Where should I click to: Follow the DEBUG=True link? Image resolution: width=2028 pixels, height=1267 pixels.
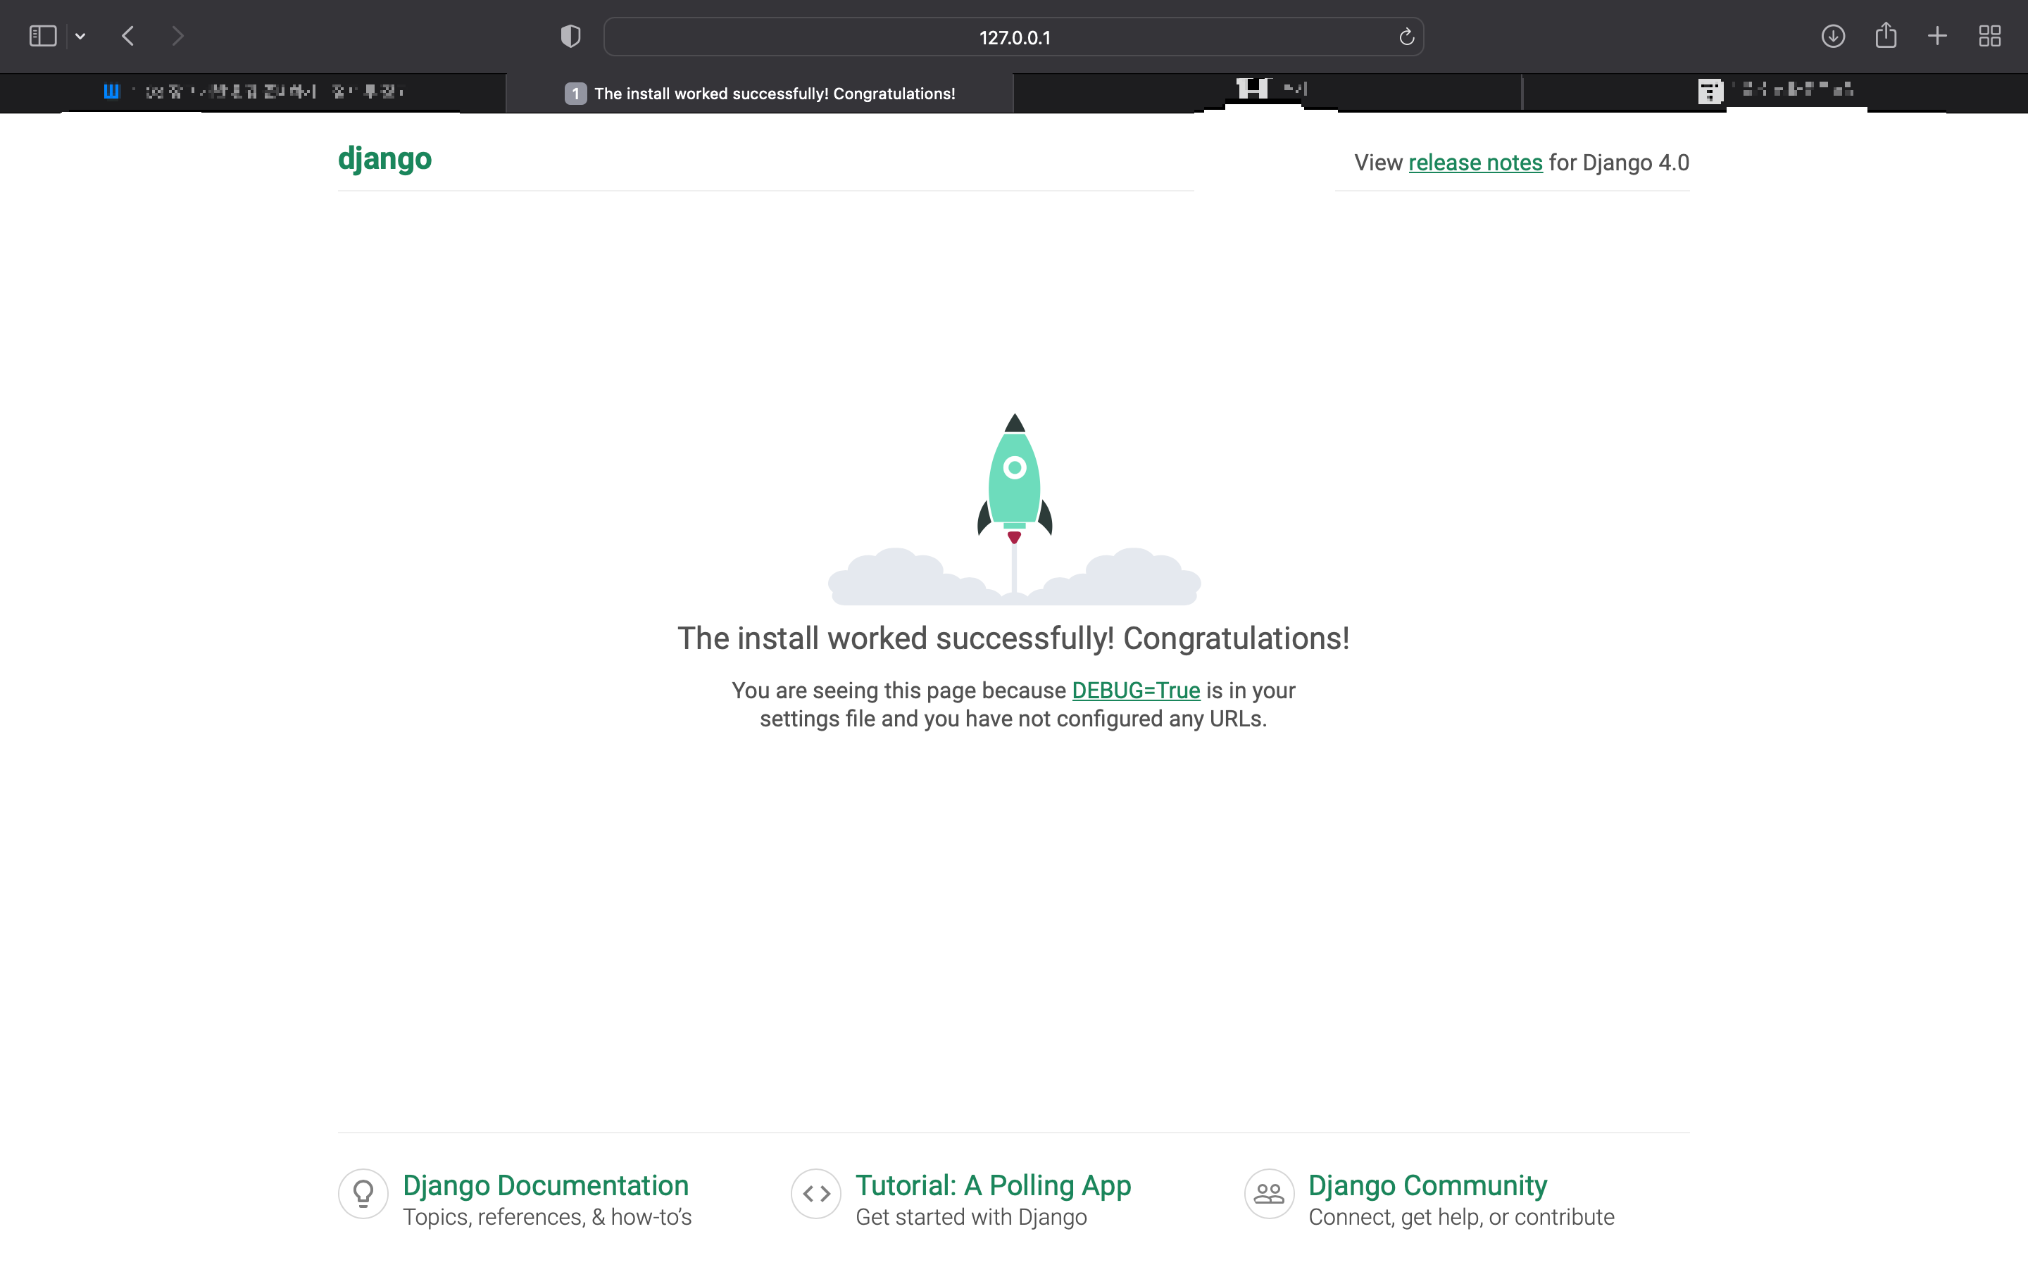(1136, 691)
